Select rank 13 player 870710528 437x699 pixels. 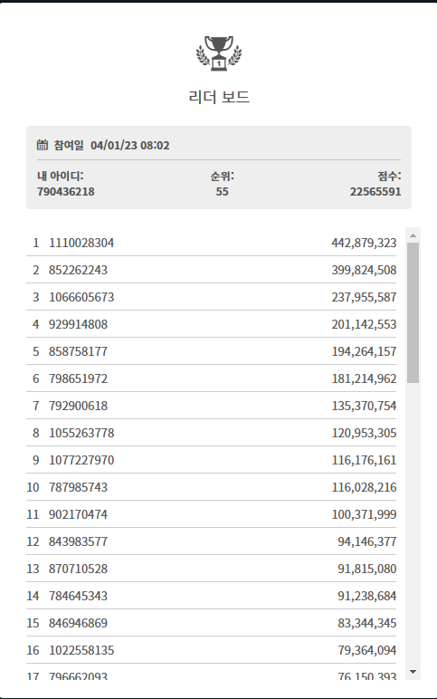[x=79, y=570]
